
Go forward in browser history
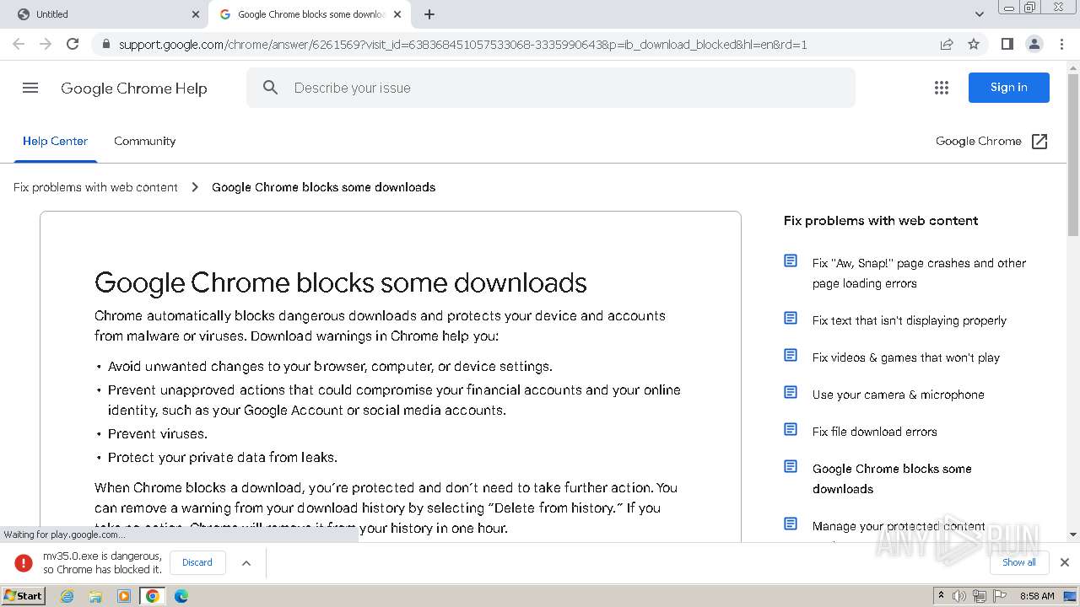[x=46, y=44]
